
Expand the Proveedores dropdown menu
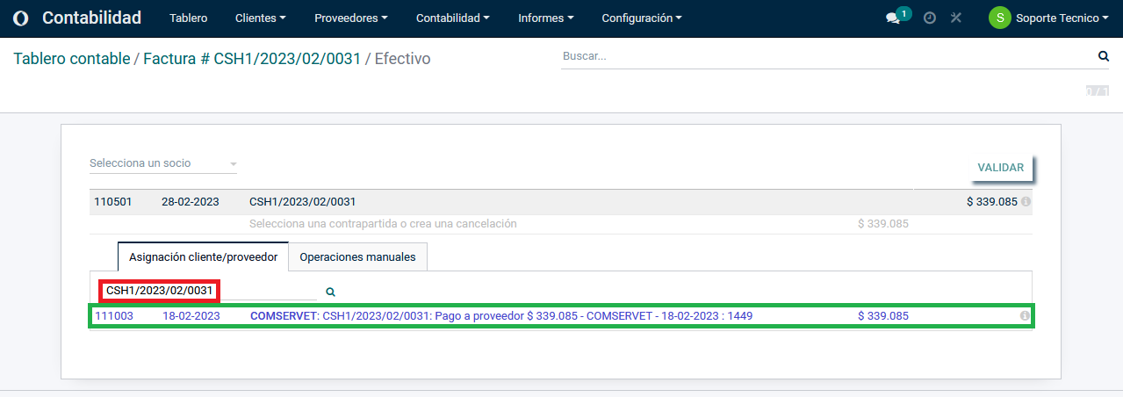pyautogui.click(x=350, y=18)
